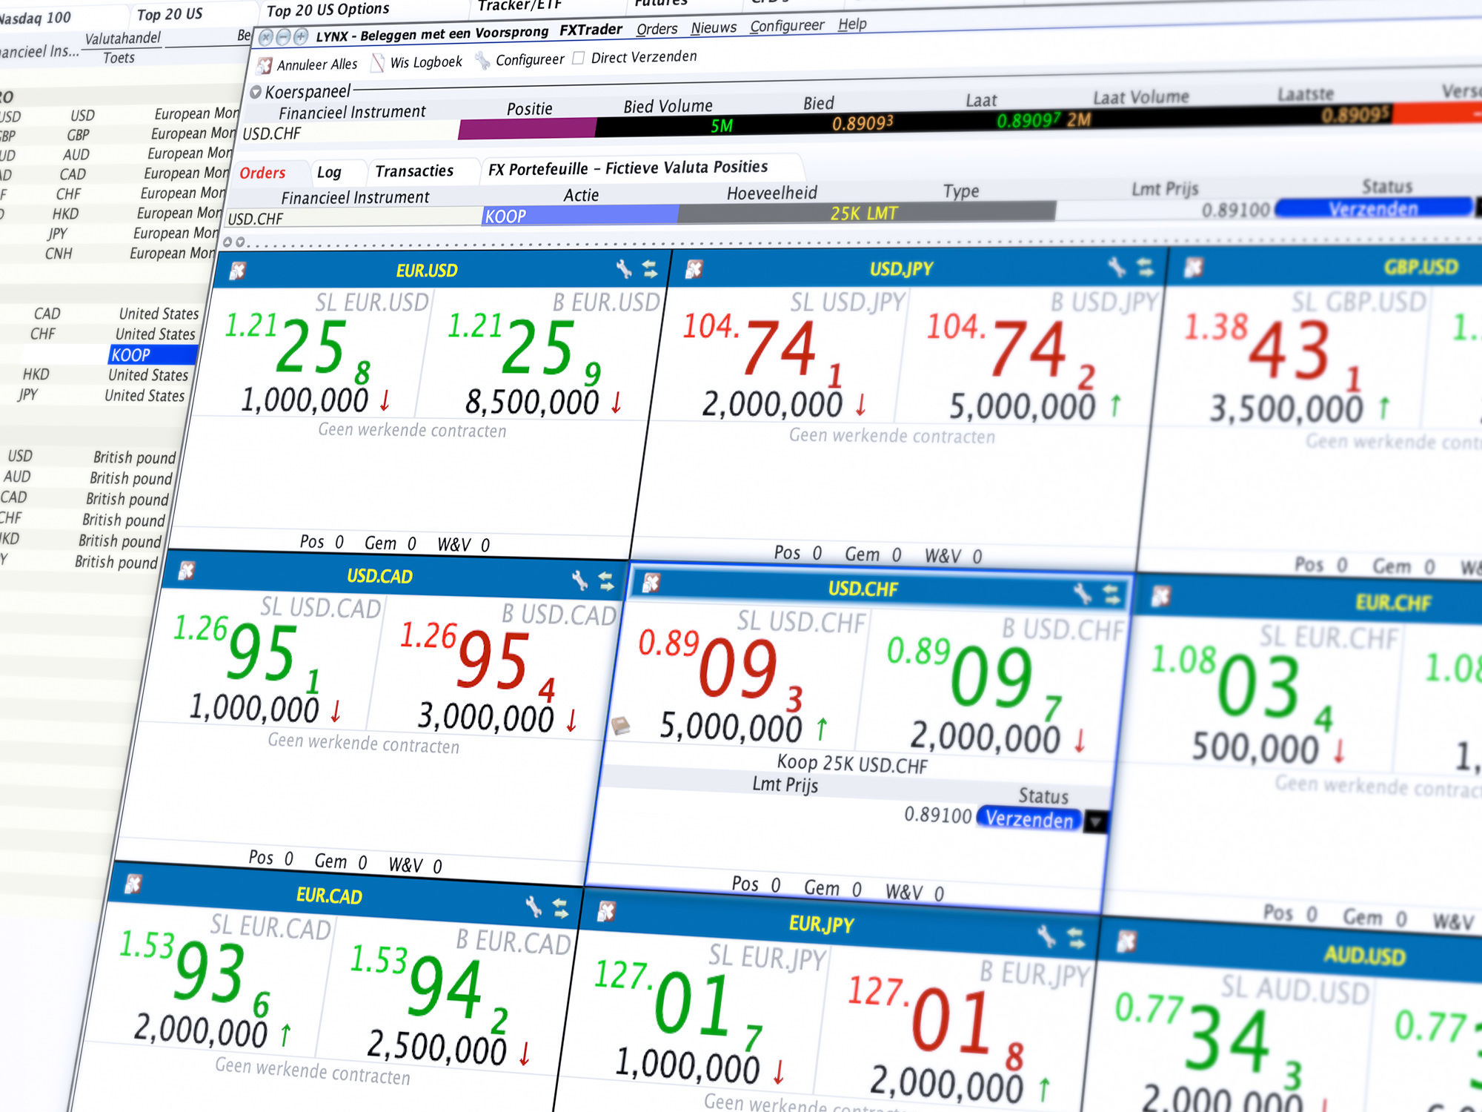The width and height of the screenshot is (1482, 1112).
Task: Click SL USD.CAD sell price 1.26951
Action: tap(246, 652)
